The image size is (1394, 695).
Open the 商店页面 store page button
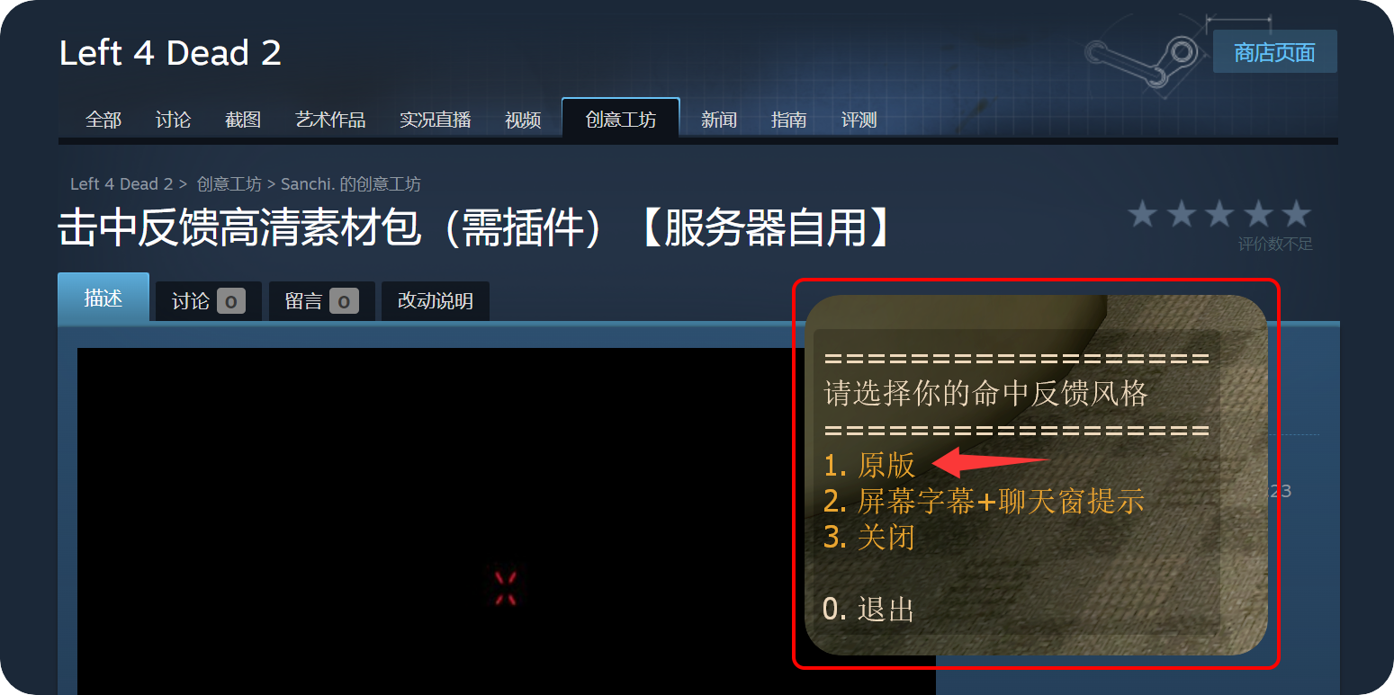point(1274,52)
